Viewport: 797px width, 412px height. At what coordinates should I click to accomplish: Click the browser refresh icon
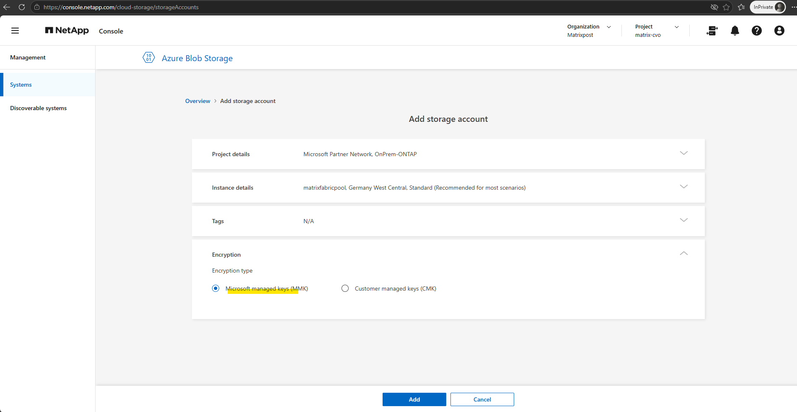22,7
